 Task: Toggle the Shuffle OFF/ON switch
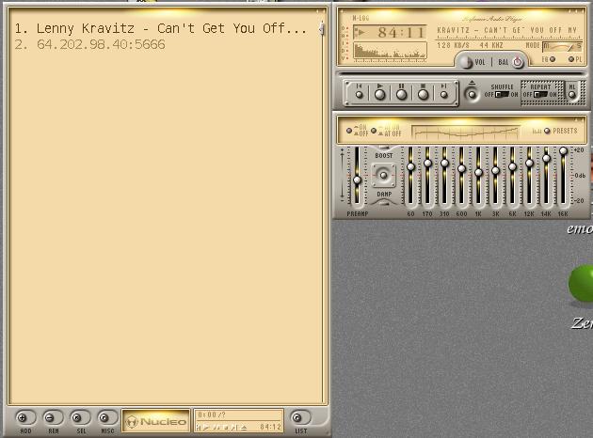point(503,94)
